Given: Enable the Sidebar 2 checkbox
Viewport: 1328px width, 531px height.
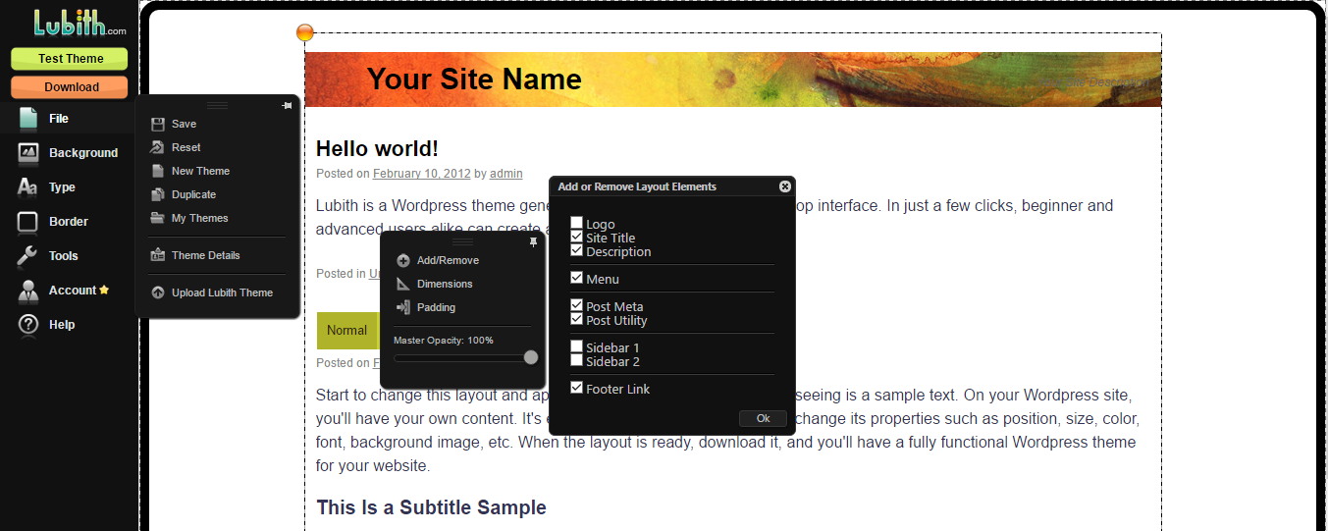Looking at the screenshot, I should (577, 360).
